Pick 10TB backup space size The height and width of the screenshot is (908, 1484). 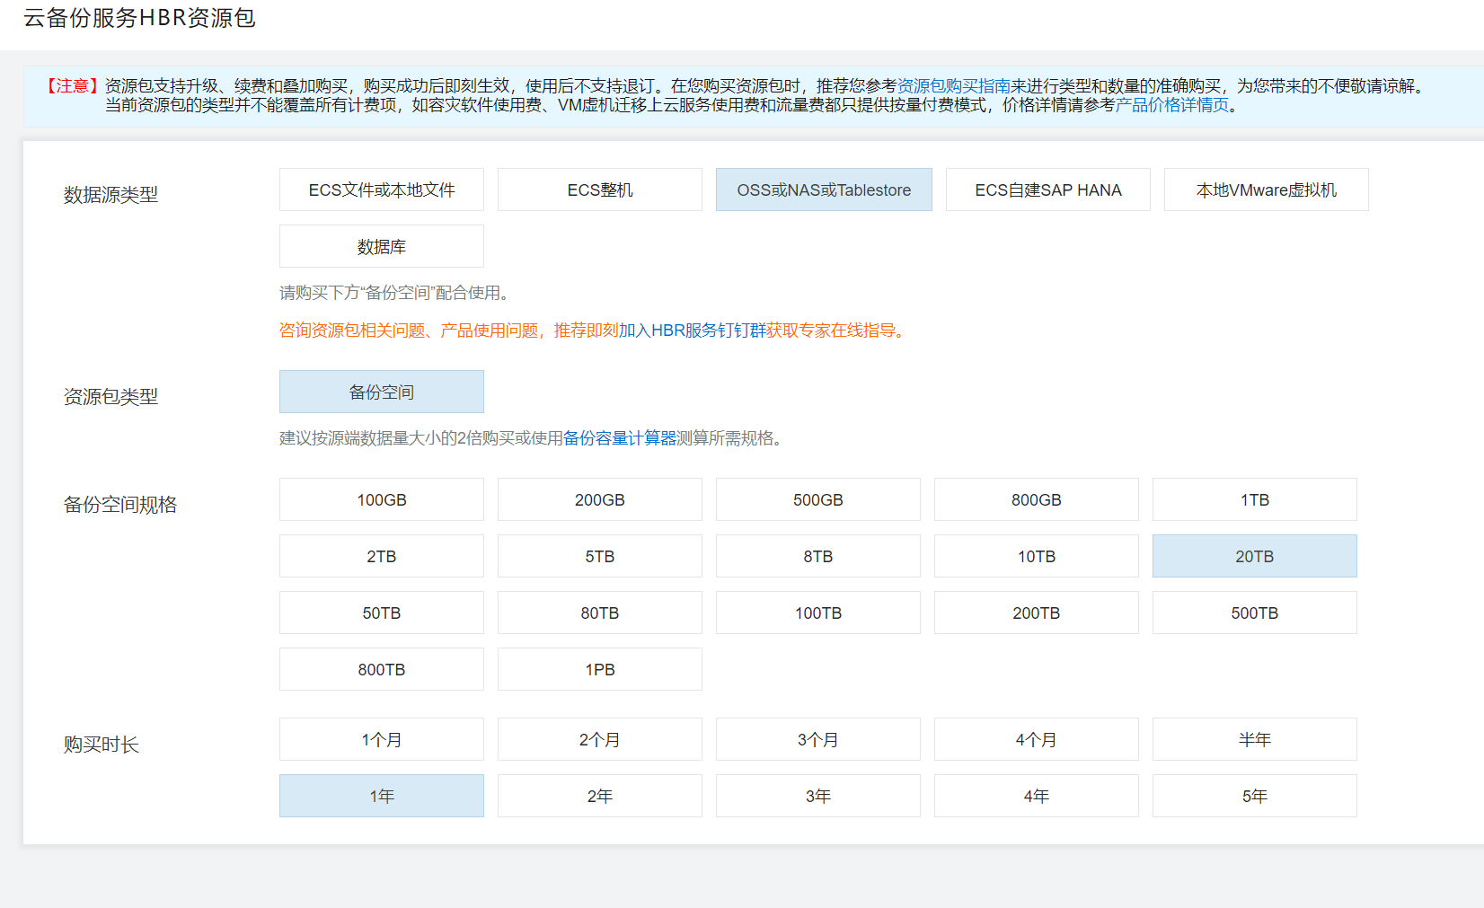1037,556
